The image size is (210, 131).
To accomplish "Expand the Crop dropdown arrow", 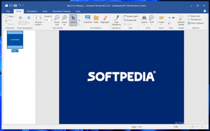I will [133, 24].
